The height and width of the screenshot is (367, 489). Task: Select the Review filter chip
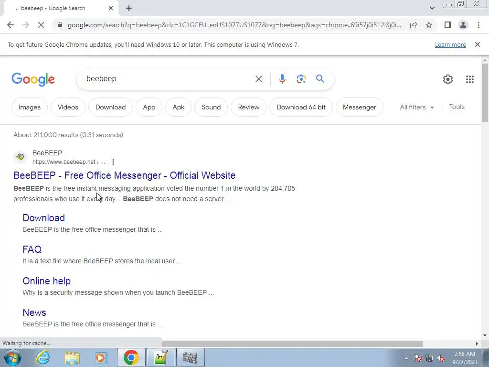(248, 107)
